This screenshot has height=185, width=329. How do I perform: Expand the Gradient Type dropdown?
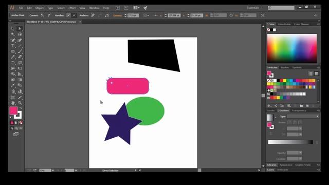pos(303,117)
